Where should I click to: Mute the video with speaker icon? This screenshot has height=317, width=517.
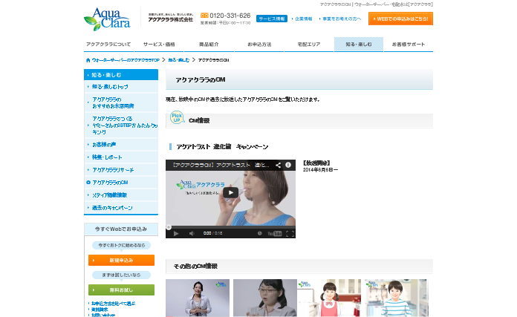click(x=192, y=233)
